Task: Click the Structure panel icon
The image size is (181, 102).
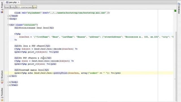Action: point(2,82)
